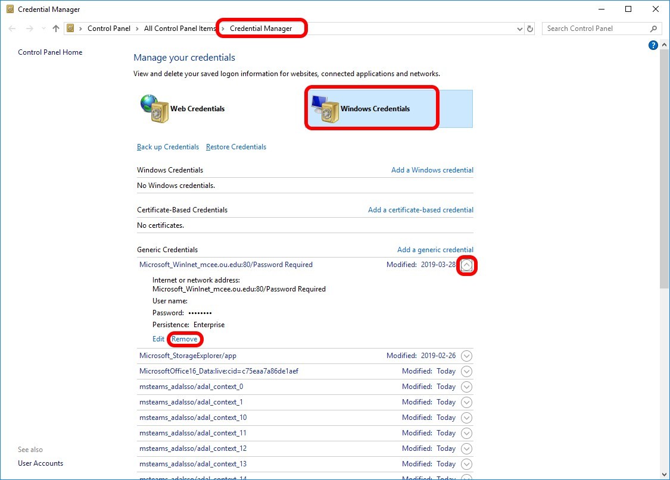670x480 pixels.
Task: Open Back up Credentials
Action: tap(168, 146)
